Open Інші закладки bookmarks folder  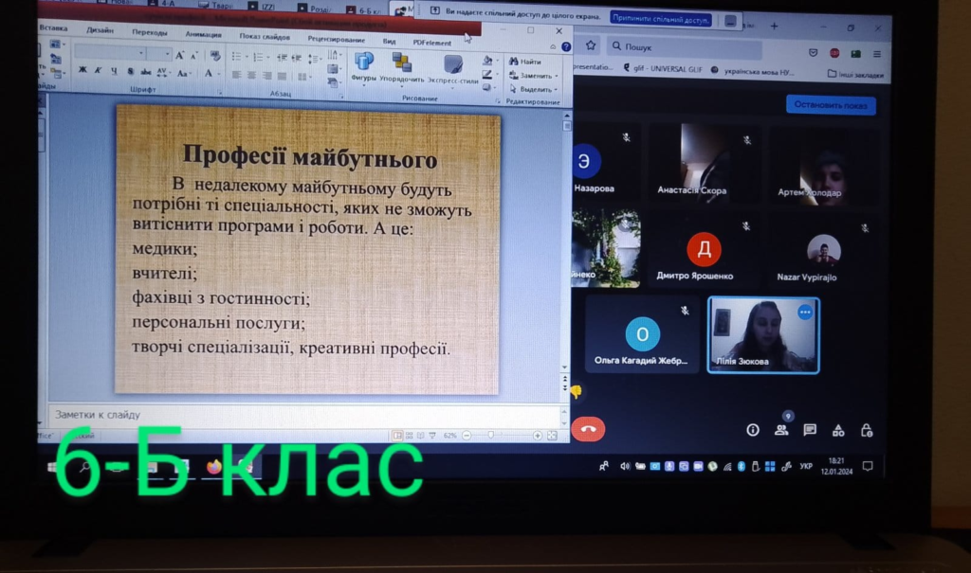click(855, 74)
